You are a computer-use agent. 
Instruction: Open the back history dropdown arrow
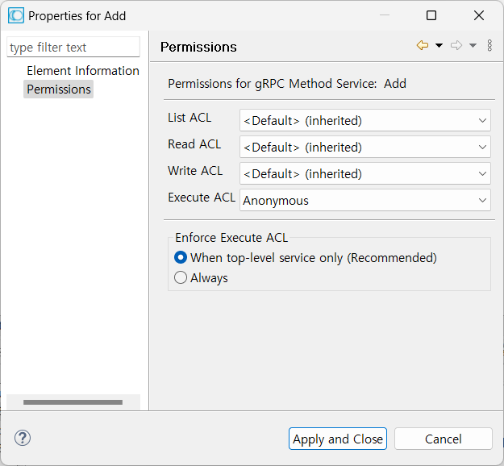click(439, 46)
